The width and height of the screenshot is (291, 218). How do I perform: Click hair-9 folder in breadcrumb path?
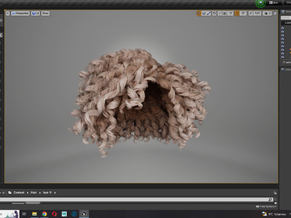tap(47, 193)
